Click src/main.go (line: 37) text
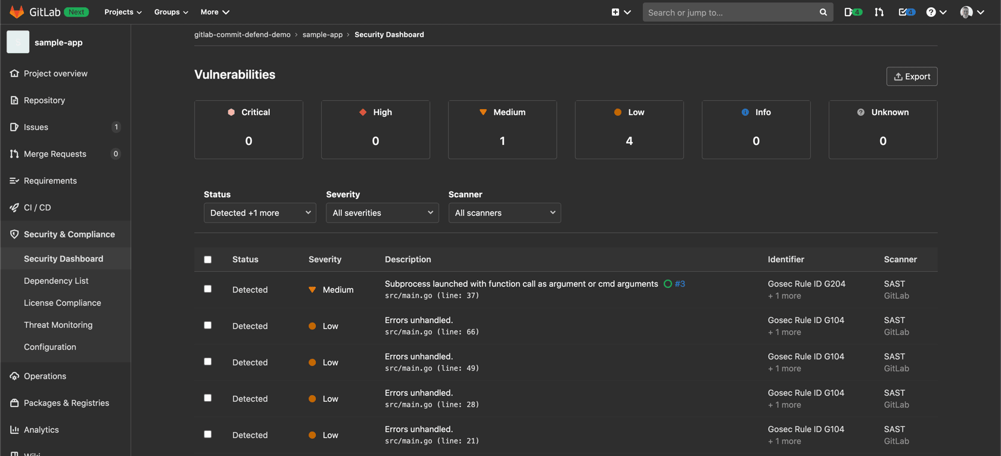 [x=432, y=296]
